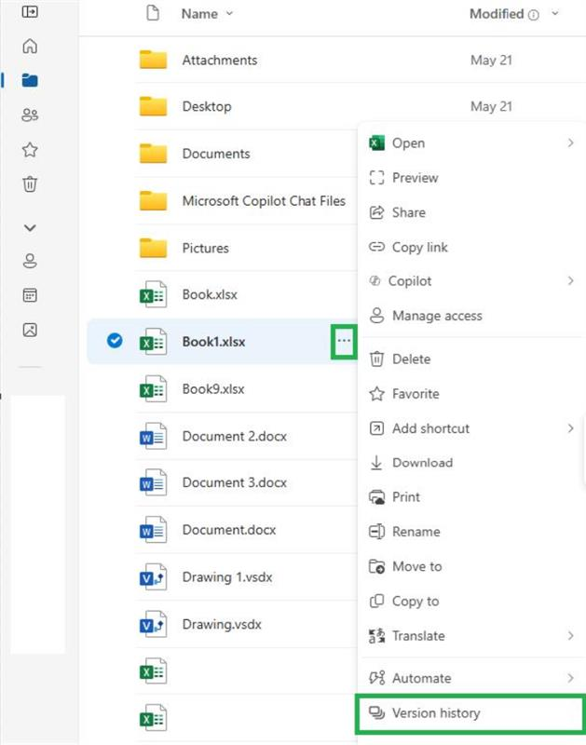
Task: Open the Drawing 1.vsdx file
Action: pyautogui.click(x=227, y=576)
